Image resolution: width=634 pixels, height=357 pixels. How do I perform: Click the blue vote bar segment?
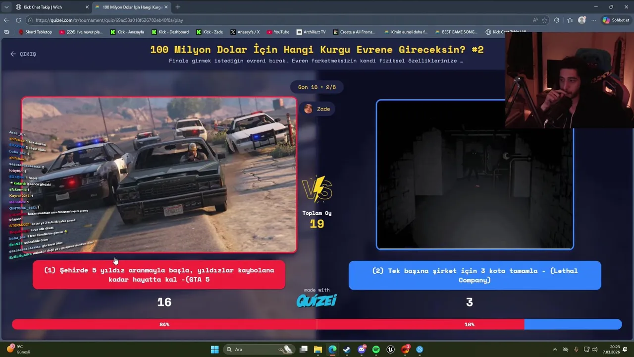pyautogui.click(x=573, y=324)
